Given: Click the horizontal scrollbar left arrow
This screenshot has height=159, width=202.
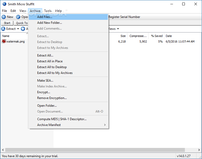Looking at the screenshot, I should 3,150.
